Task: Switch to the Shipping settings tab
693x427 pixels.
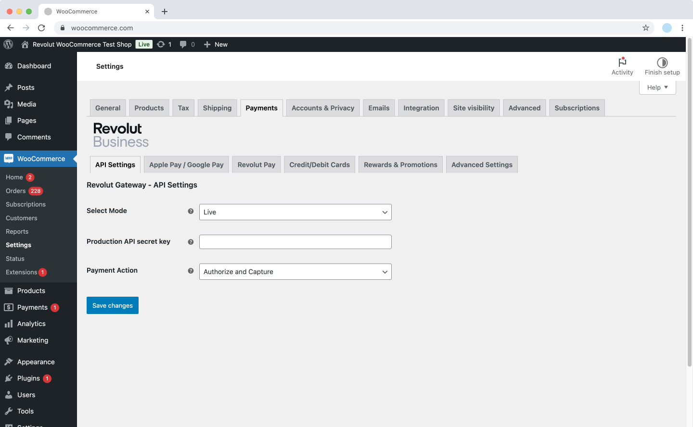Action: pyautogui.click(x=217, y=108)
